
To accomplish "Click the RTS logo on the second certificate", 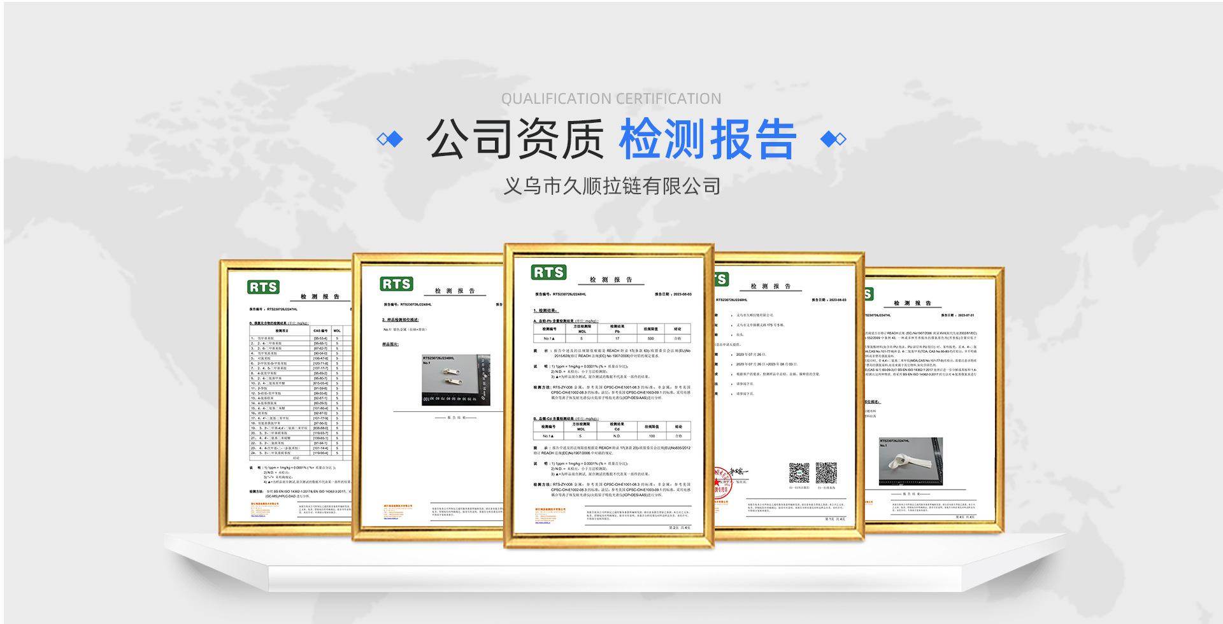I will (x=396, y=285).
